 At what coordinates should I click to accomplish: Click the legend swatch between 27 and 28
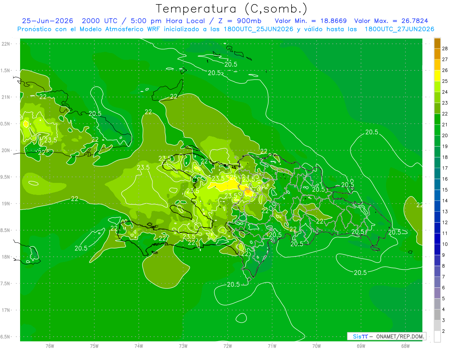[x=437, y=54]
